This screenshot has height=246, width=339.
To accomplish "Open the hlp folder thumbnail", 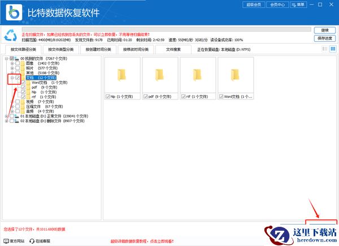I will pyautogui.click(x=123, y=75).
